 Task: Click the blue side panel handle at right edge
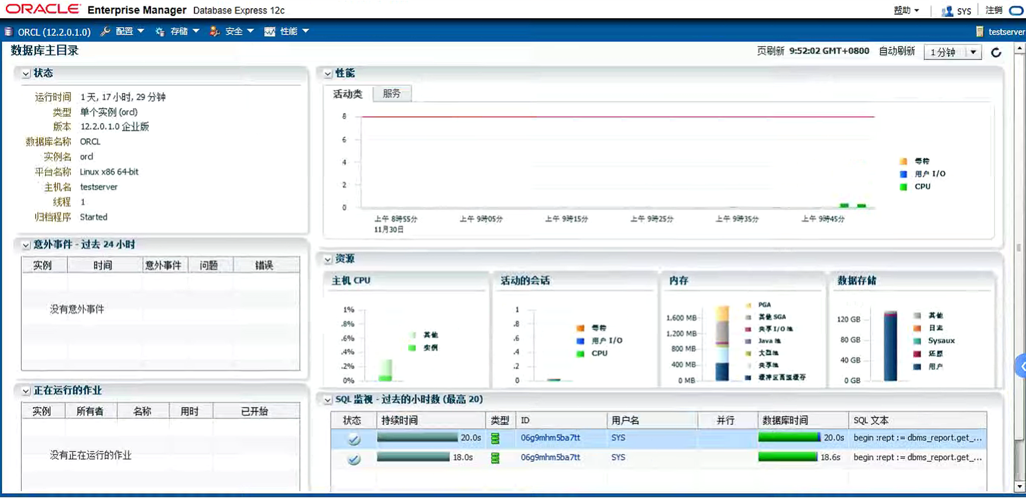coord(1021,366)
